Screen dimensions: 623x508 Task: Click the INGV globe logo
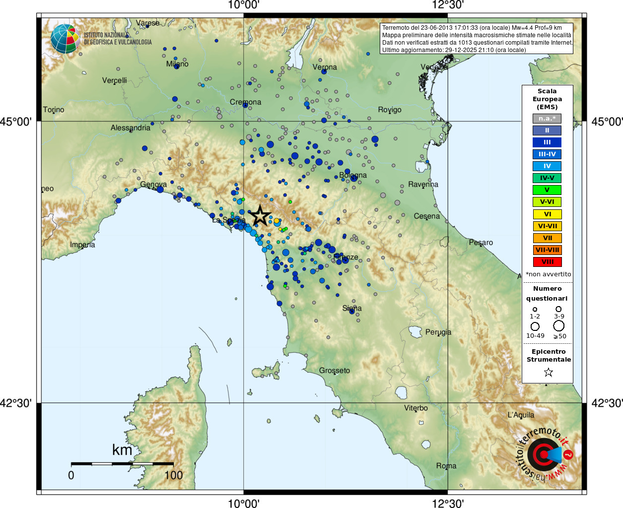tap(65, 39)
